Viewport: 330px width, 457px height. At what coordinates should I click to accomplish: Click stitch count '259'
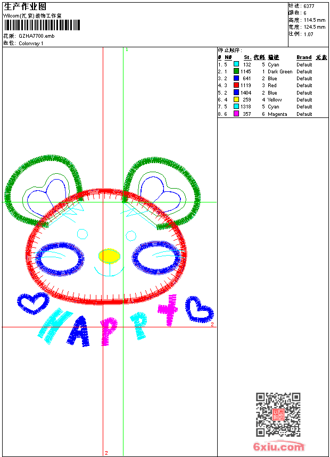(x=247, y=100)
